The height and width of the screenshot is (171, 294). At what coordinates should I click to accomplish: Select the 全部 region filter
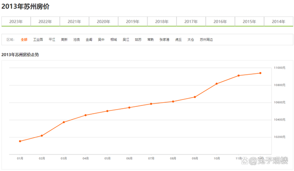click(x=24, y=39)
